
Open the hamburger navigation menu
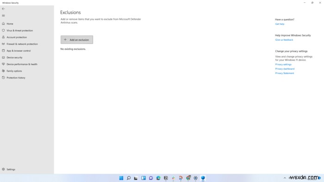3,16
